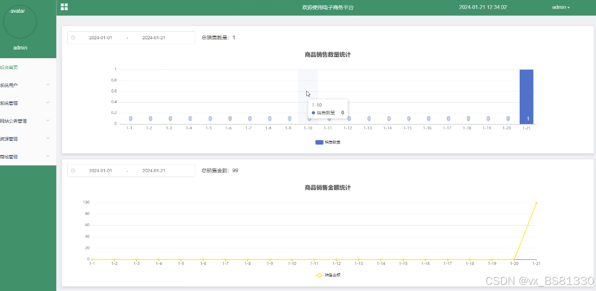Screen dimensions: 596x291
Task: Expand the 系统用户 menu
Action: coord(28,85)
